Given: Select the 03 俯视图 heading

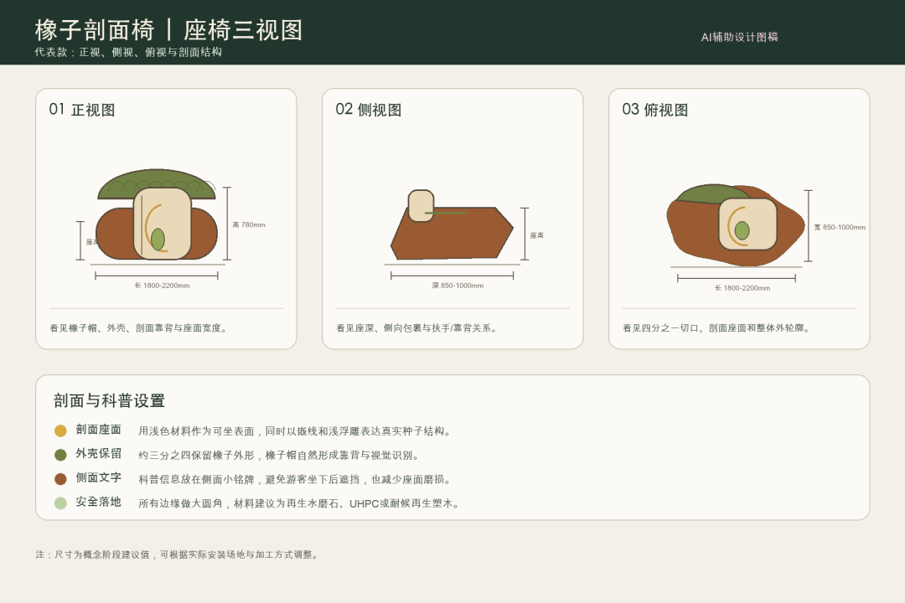Looking at the screenshot, I should click(x=655, y=110).
